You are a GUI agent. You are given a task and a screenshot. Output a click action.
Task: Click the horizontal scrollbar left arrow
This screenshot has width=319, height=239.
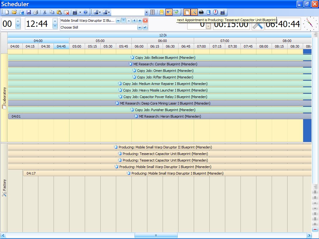click(3, 236)
